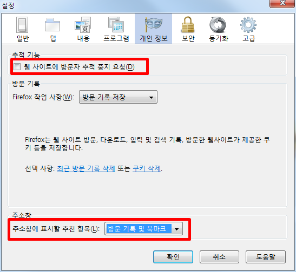Click the 보안 tab label text
The height and width of the screenshot is (272, 296).
coord(188,38)
